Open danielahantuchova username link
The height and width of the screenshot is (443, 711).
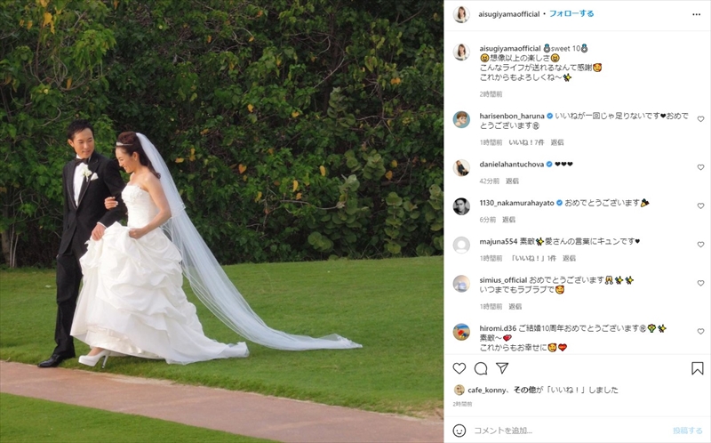(512, 164)
